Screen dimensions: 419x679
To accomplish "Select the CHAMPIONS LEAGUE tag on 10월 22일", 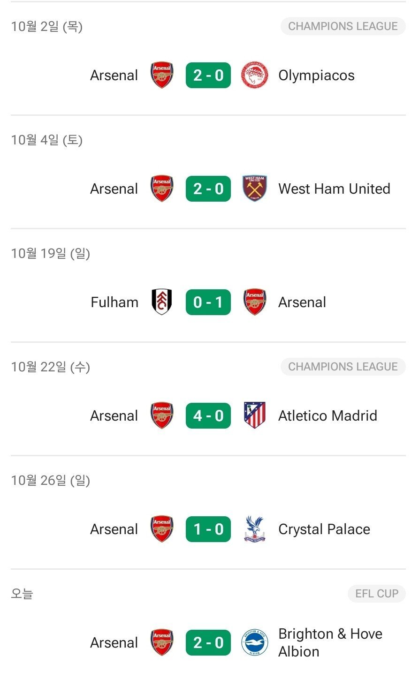I will [x=343, y=367].
